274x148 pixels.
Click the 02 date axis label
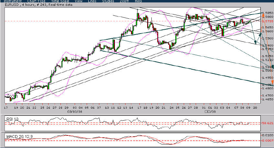pos(216,108)
